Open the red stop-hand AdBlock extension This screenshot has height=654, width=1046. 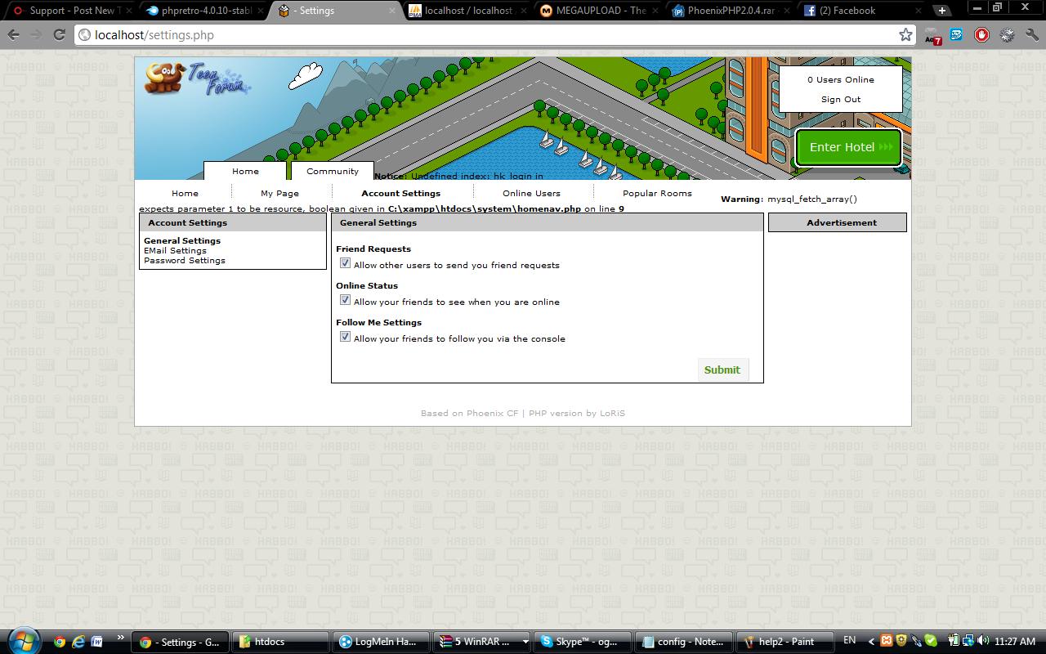coord(981,35)
